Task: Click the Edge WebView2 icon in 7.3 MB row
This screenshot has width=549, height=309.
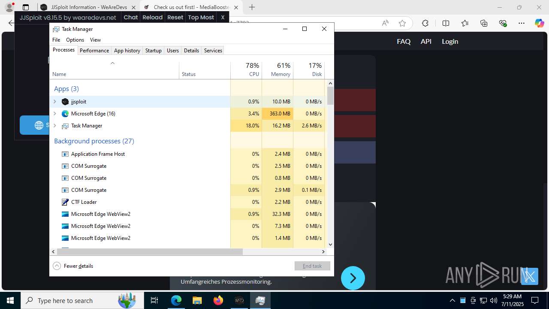Action: pyautogui.click(x=65, y=226)
